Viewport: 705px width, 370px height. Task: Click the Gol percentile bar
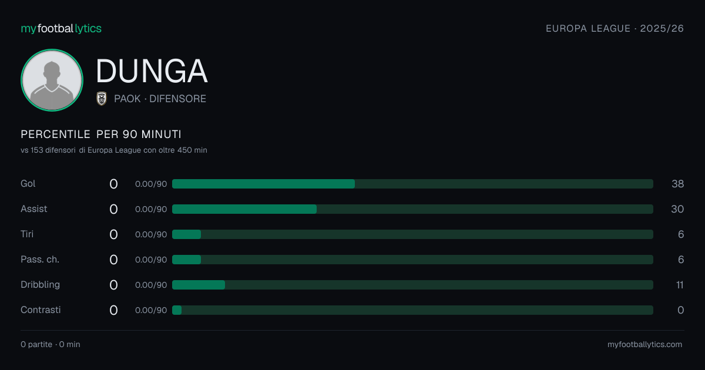click(412, 184)
